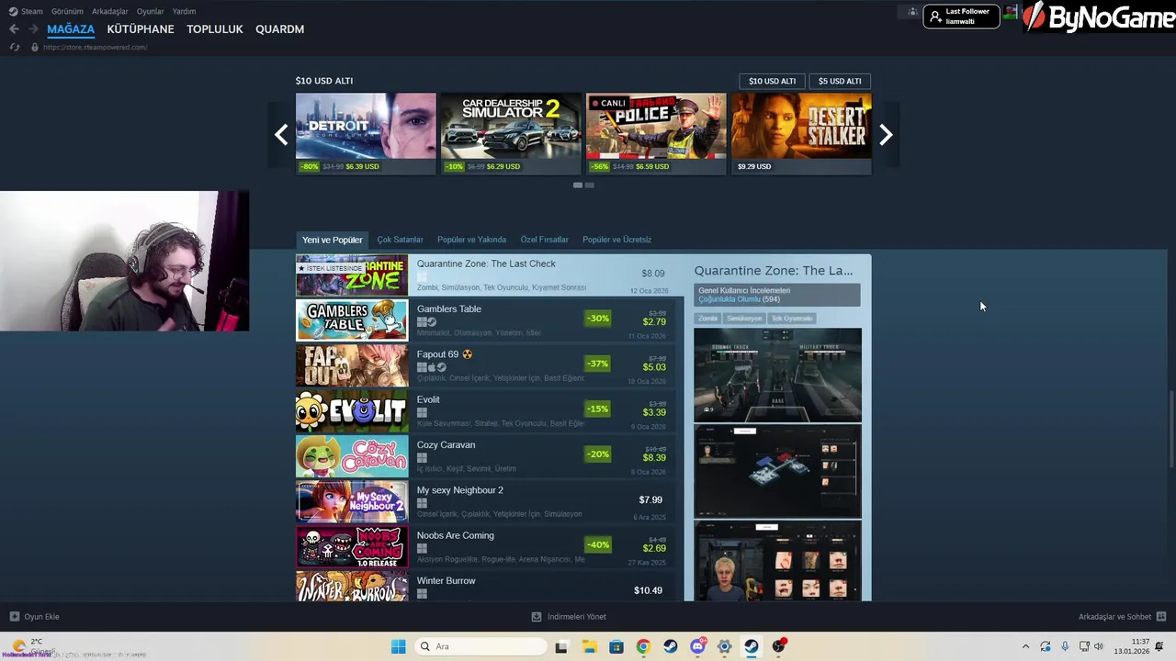Click Windows platform icon in Cozy Caravan row
Screen dimensions: 1176x661
pos(422,458)
